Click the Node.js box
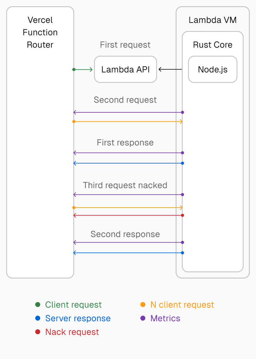256x359 pixels. pyautogui.click(x=213, y=69)
